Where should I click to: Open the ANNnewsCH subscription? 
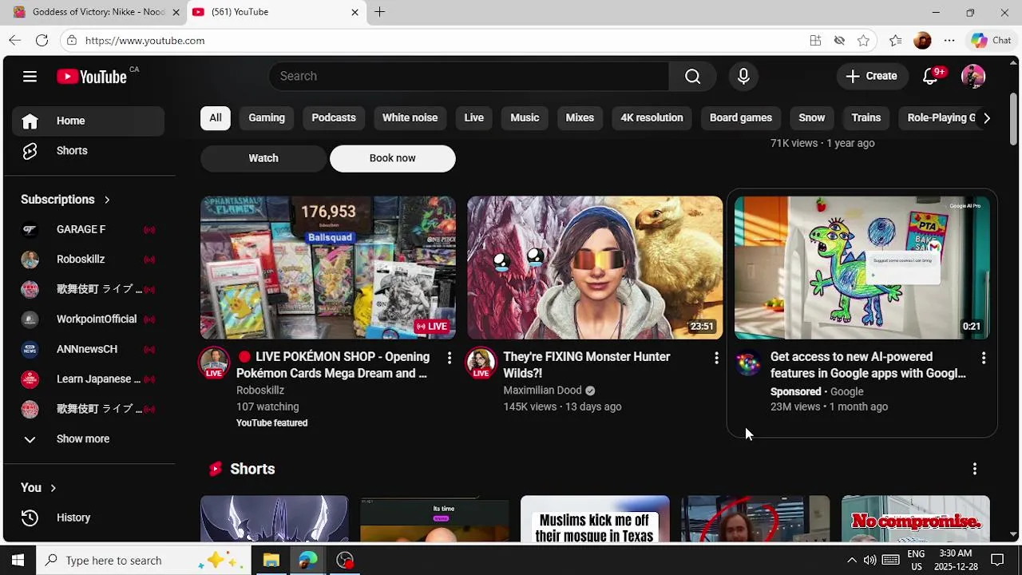coord(88,349)
